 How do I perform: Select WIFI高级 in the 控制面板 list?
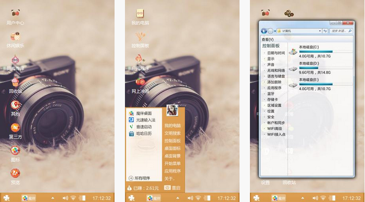(274, 128)
